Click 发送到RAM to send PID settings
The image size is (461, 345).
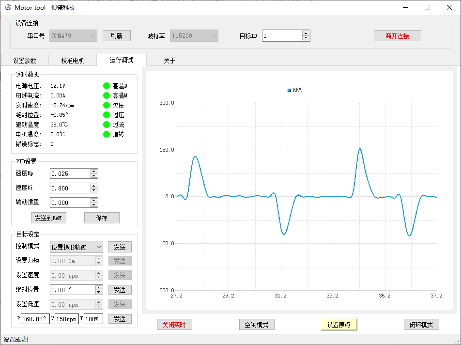pyautogui.click(x=47, y=218)
